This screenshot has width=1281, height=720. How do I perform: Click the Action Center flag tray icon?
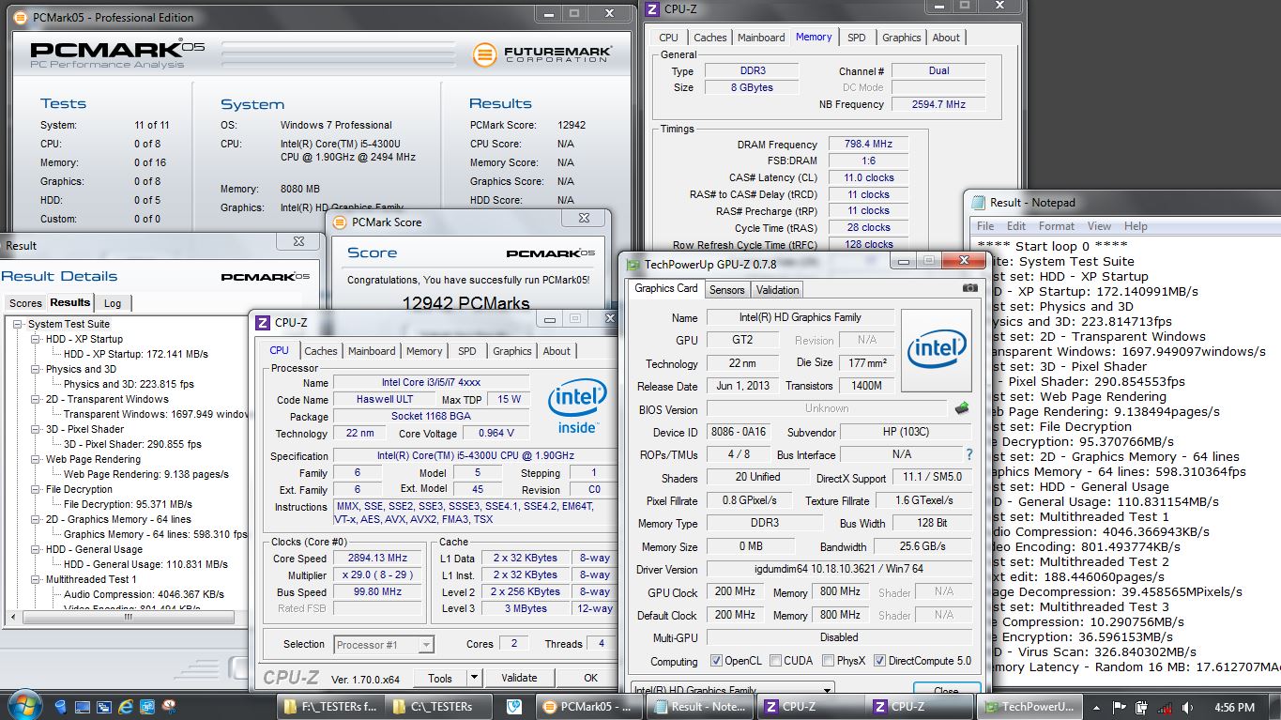click(x=1121, y=707)
